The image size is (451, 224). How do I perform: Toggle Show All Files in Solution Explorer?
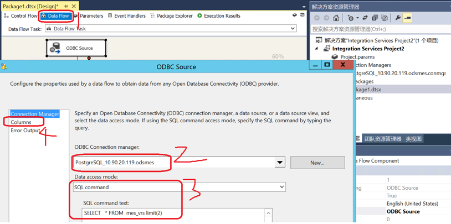coord(385,18)
